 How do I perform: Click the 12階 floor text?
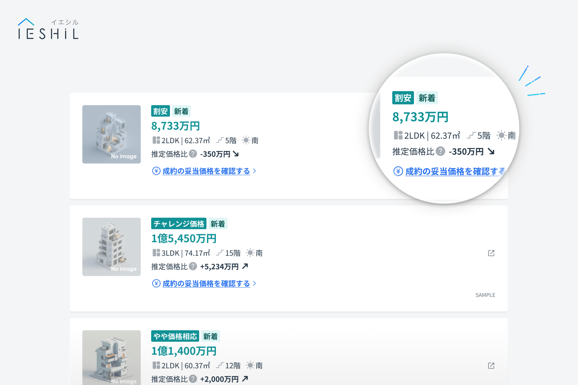233,365
